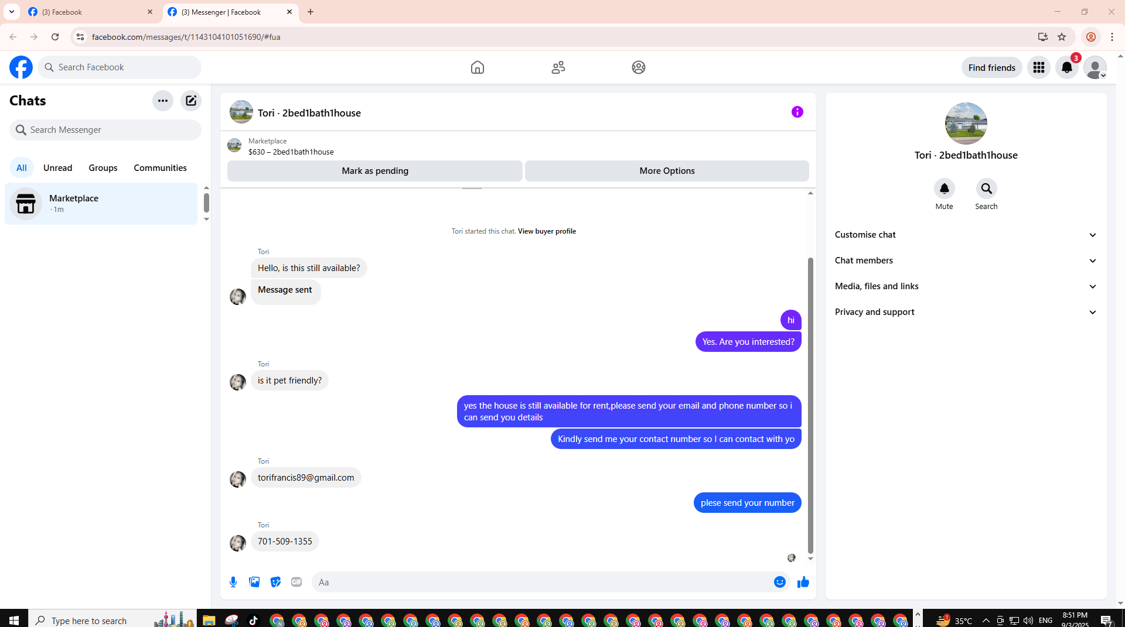The image size is (1125, 627).
Task: Expand Privacy and support section
Action: pyautogui.click(x=966, y=312)
